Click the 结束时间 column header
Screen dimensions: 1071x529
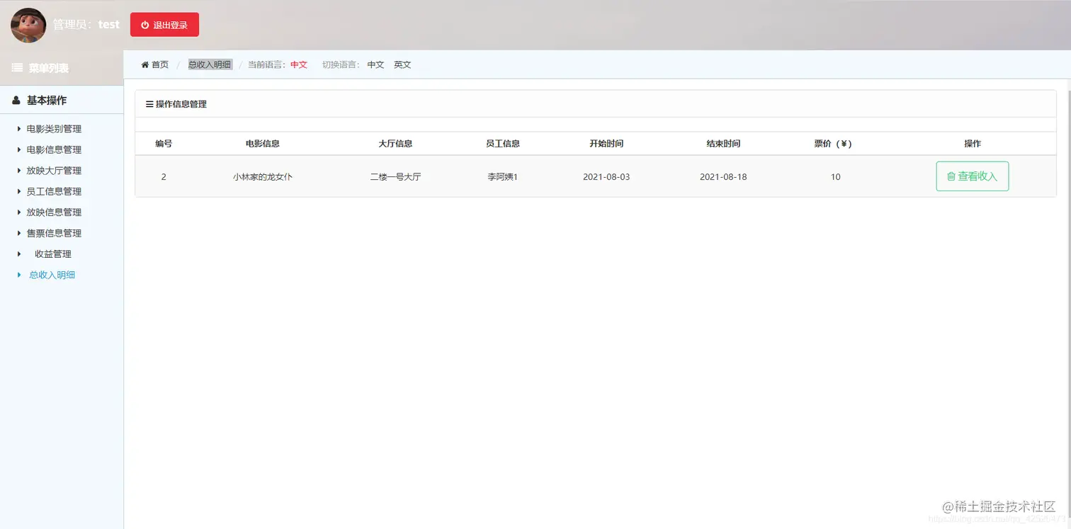click(x=723, y=144)
